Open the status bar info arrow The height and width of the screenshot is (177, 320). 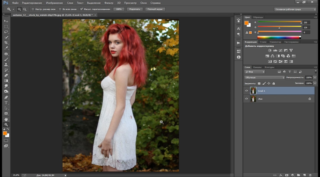66,175
